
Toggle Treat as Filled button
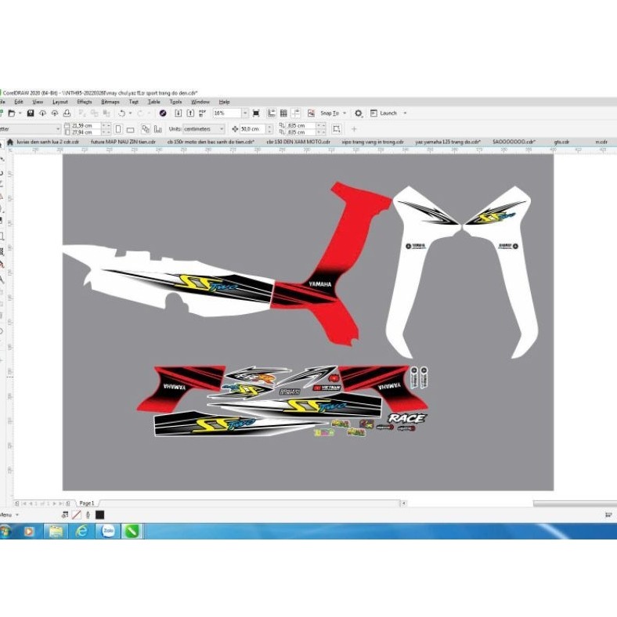(x=337, y=128)
